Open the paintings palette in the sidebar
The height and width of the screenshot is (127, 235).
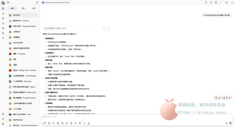[x=3, y=18]
